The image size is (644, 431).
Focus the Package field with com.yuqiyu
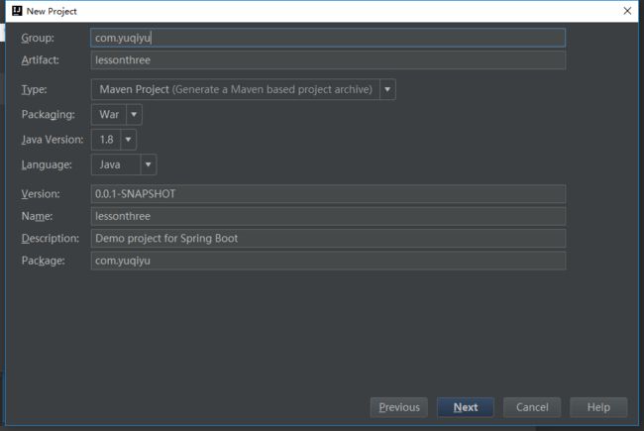(x=328, y=261)
